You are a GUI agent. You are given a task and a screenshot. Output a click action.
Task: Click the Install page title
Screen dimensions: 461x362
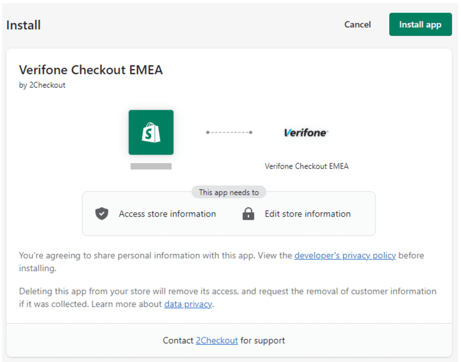point(23,25)
